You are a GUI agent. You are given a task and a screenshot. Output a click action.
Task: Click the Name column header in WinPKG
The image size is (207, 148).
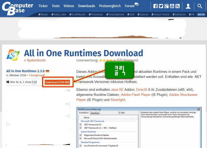pos(87,117)
